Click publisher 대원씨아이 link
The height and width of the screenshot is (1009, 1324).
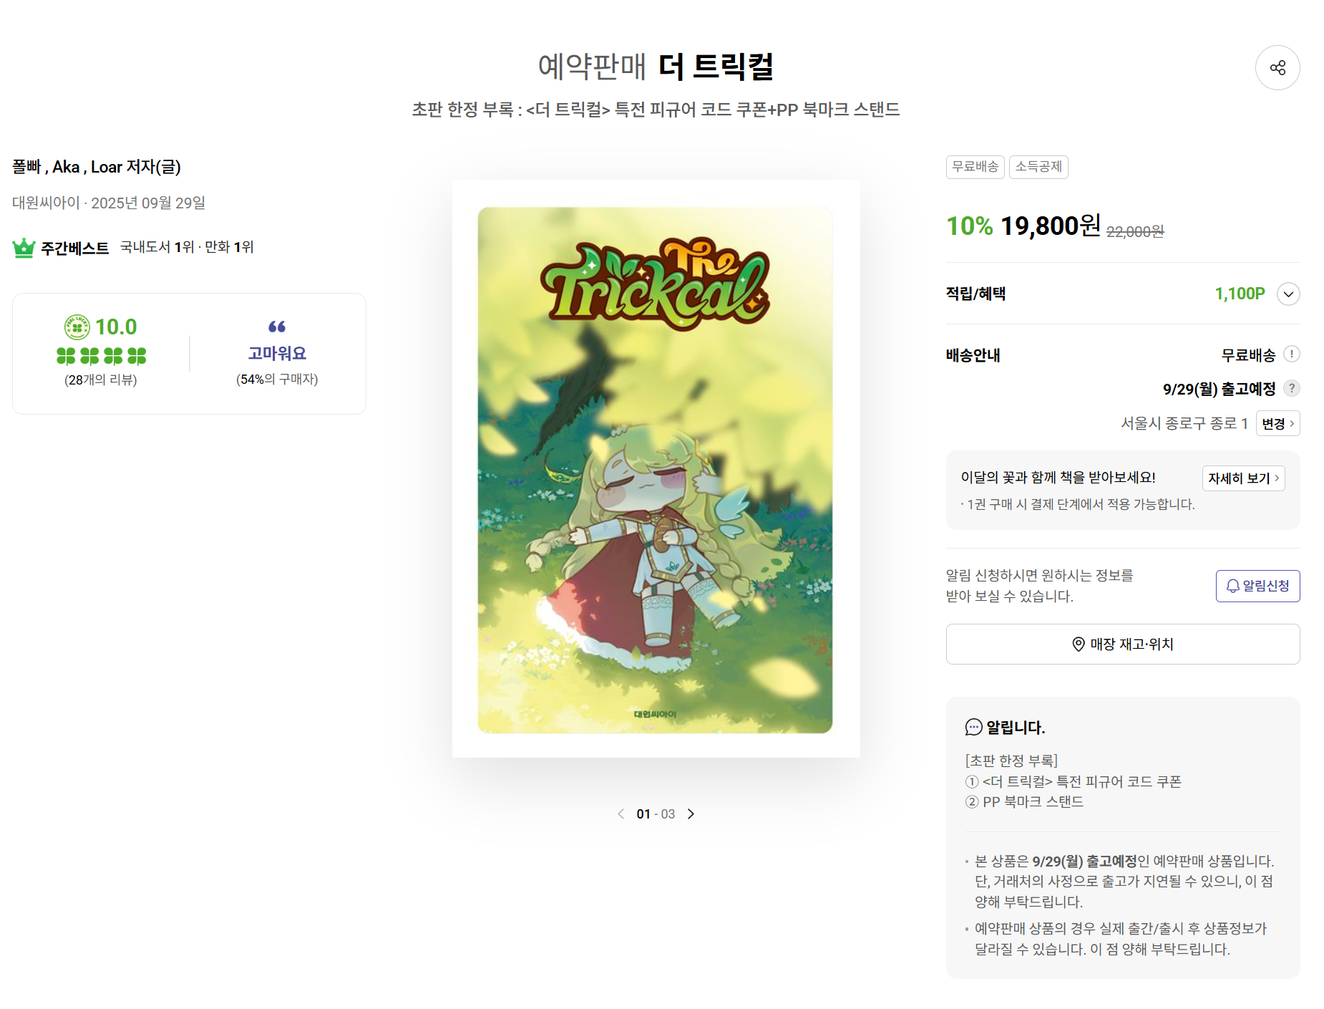46,203
